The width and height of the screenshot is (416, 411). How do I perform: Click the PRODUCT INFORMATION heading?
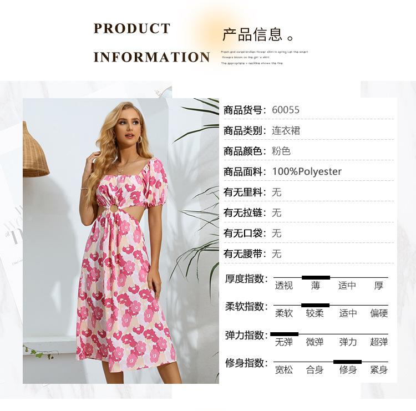coord(152,43)
